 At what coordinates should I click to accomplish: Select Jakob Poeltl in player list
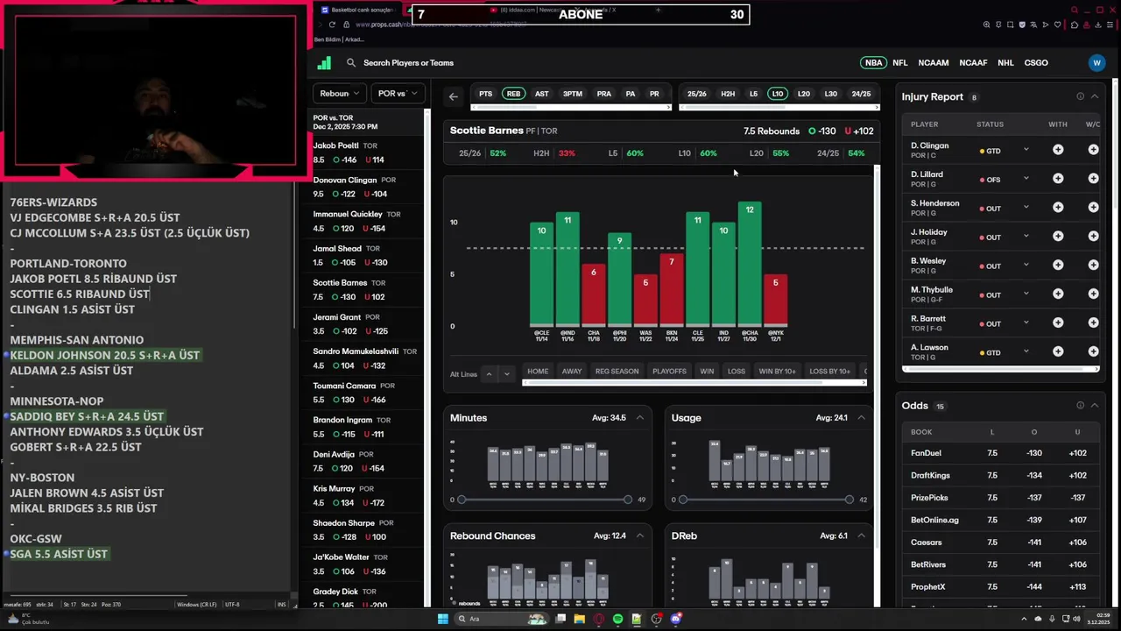363,152
